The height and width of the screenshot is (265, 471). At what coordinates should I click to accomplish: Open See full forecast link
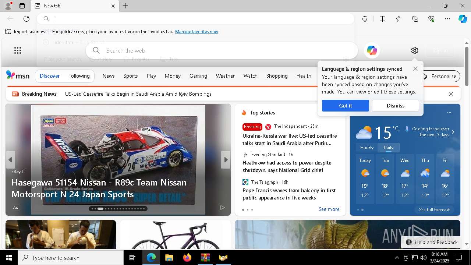434,209
